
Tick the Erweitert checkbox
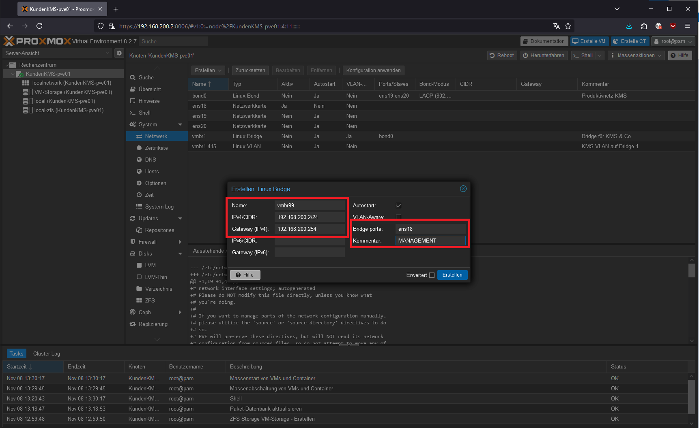pos(432,275)
